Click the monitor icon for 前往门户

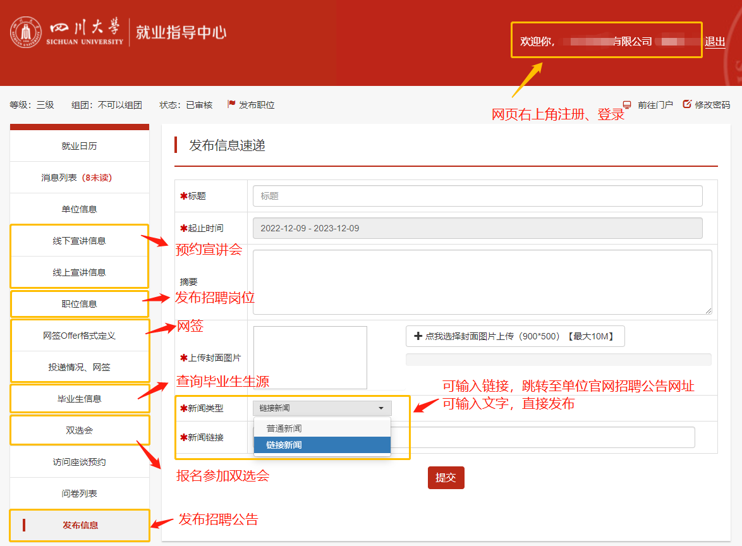[x=627, y=105]
